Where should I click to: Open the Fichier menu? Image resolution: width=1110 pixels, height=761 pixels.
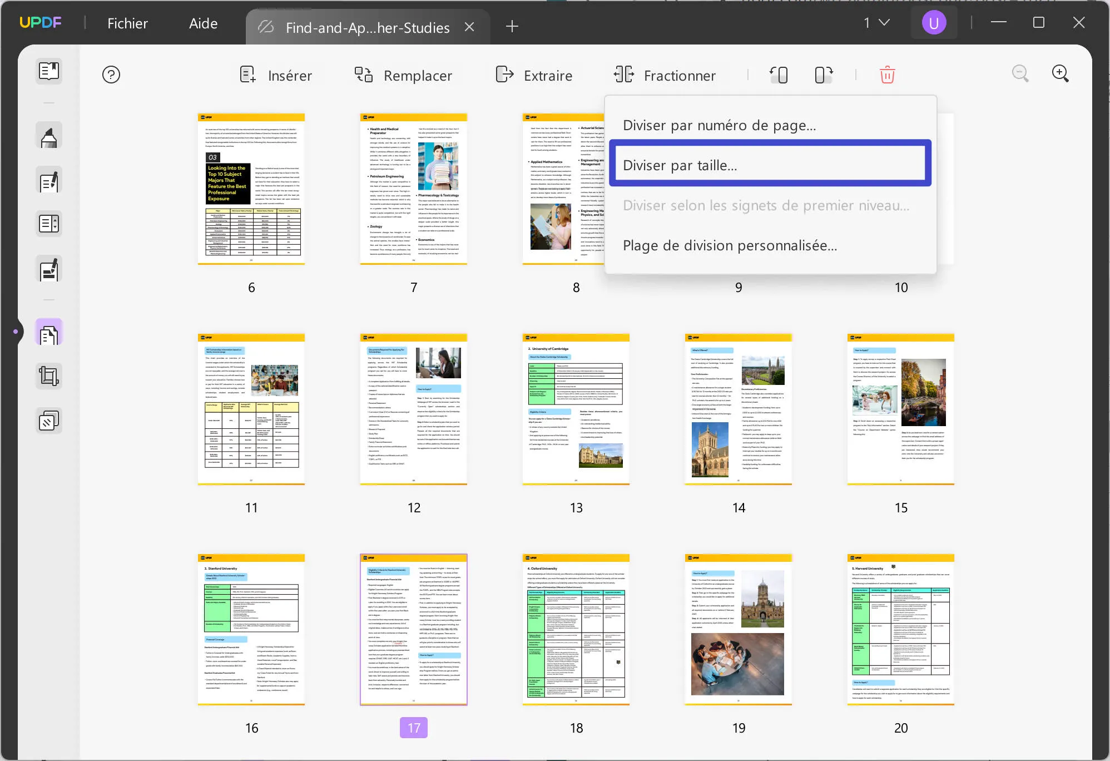coord(127,23)
